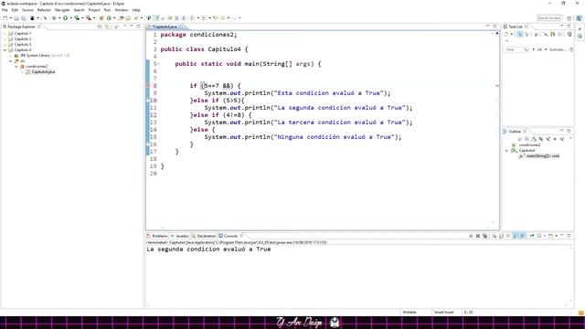The height and width of the screenshot is (329, 585).
Task: Click the Open Perspective icon beside Quick Access
Action: [x=569, y=18]
